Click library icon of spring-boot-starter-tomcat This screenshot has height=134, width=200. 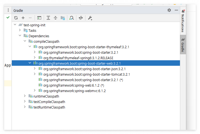pyautogui.click(x=40, y=74)
